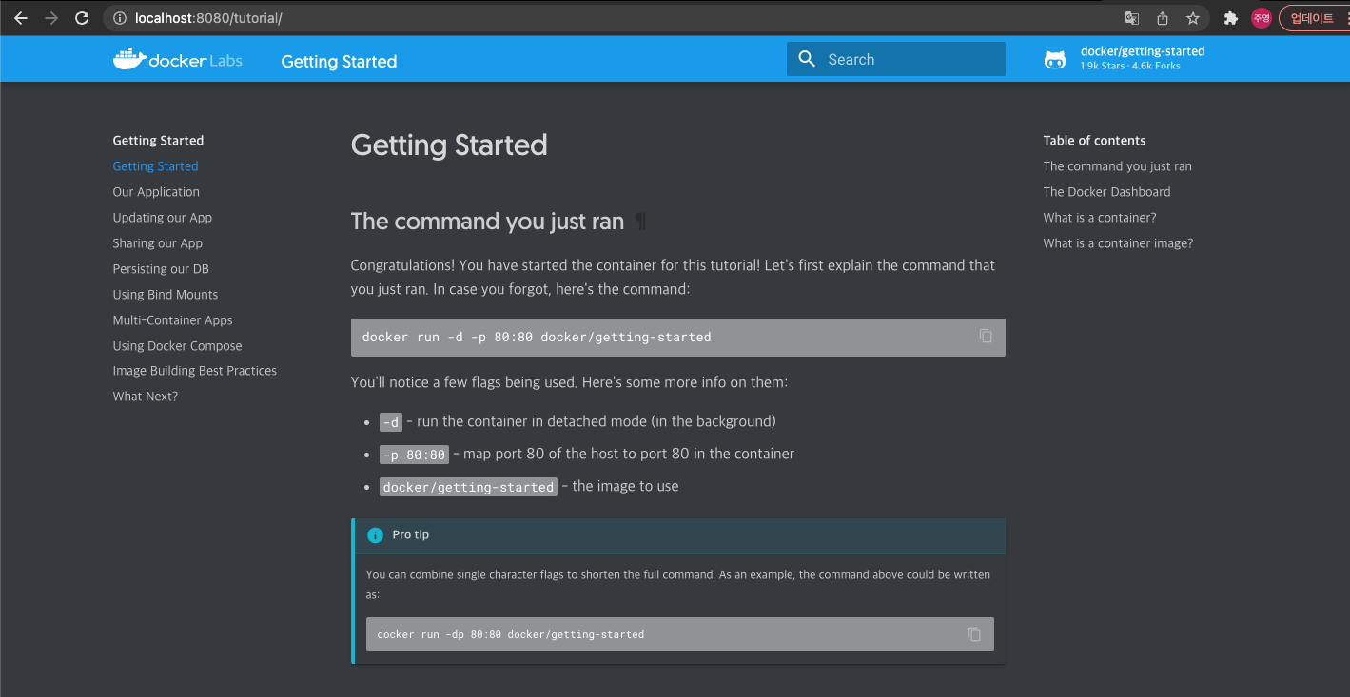
Task: Open Using Docker Compose page
Action: coord(177,346)
